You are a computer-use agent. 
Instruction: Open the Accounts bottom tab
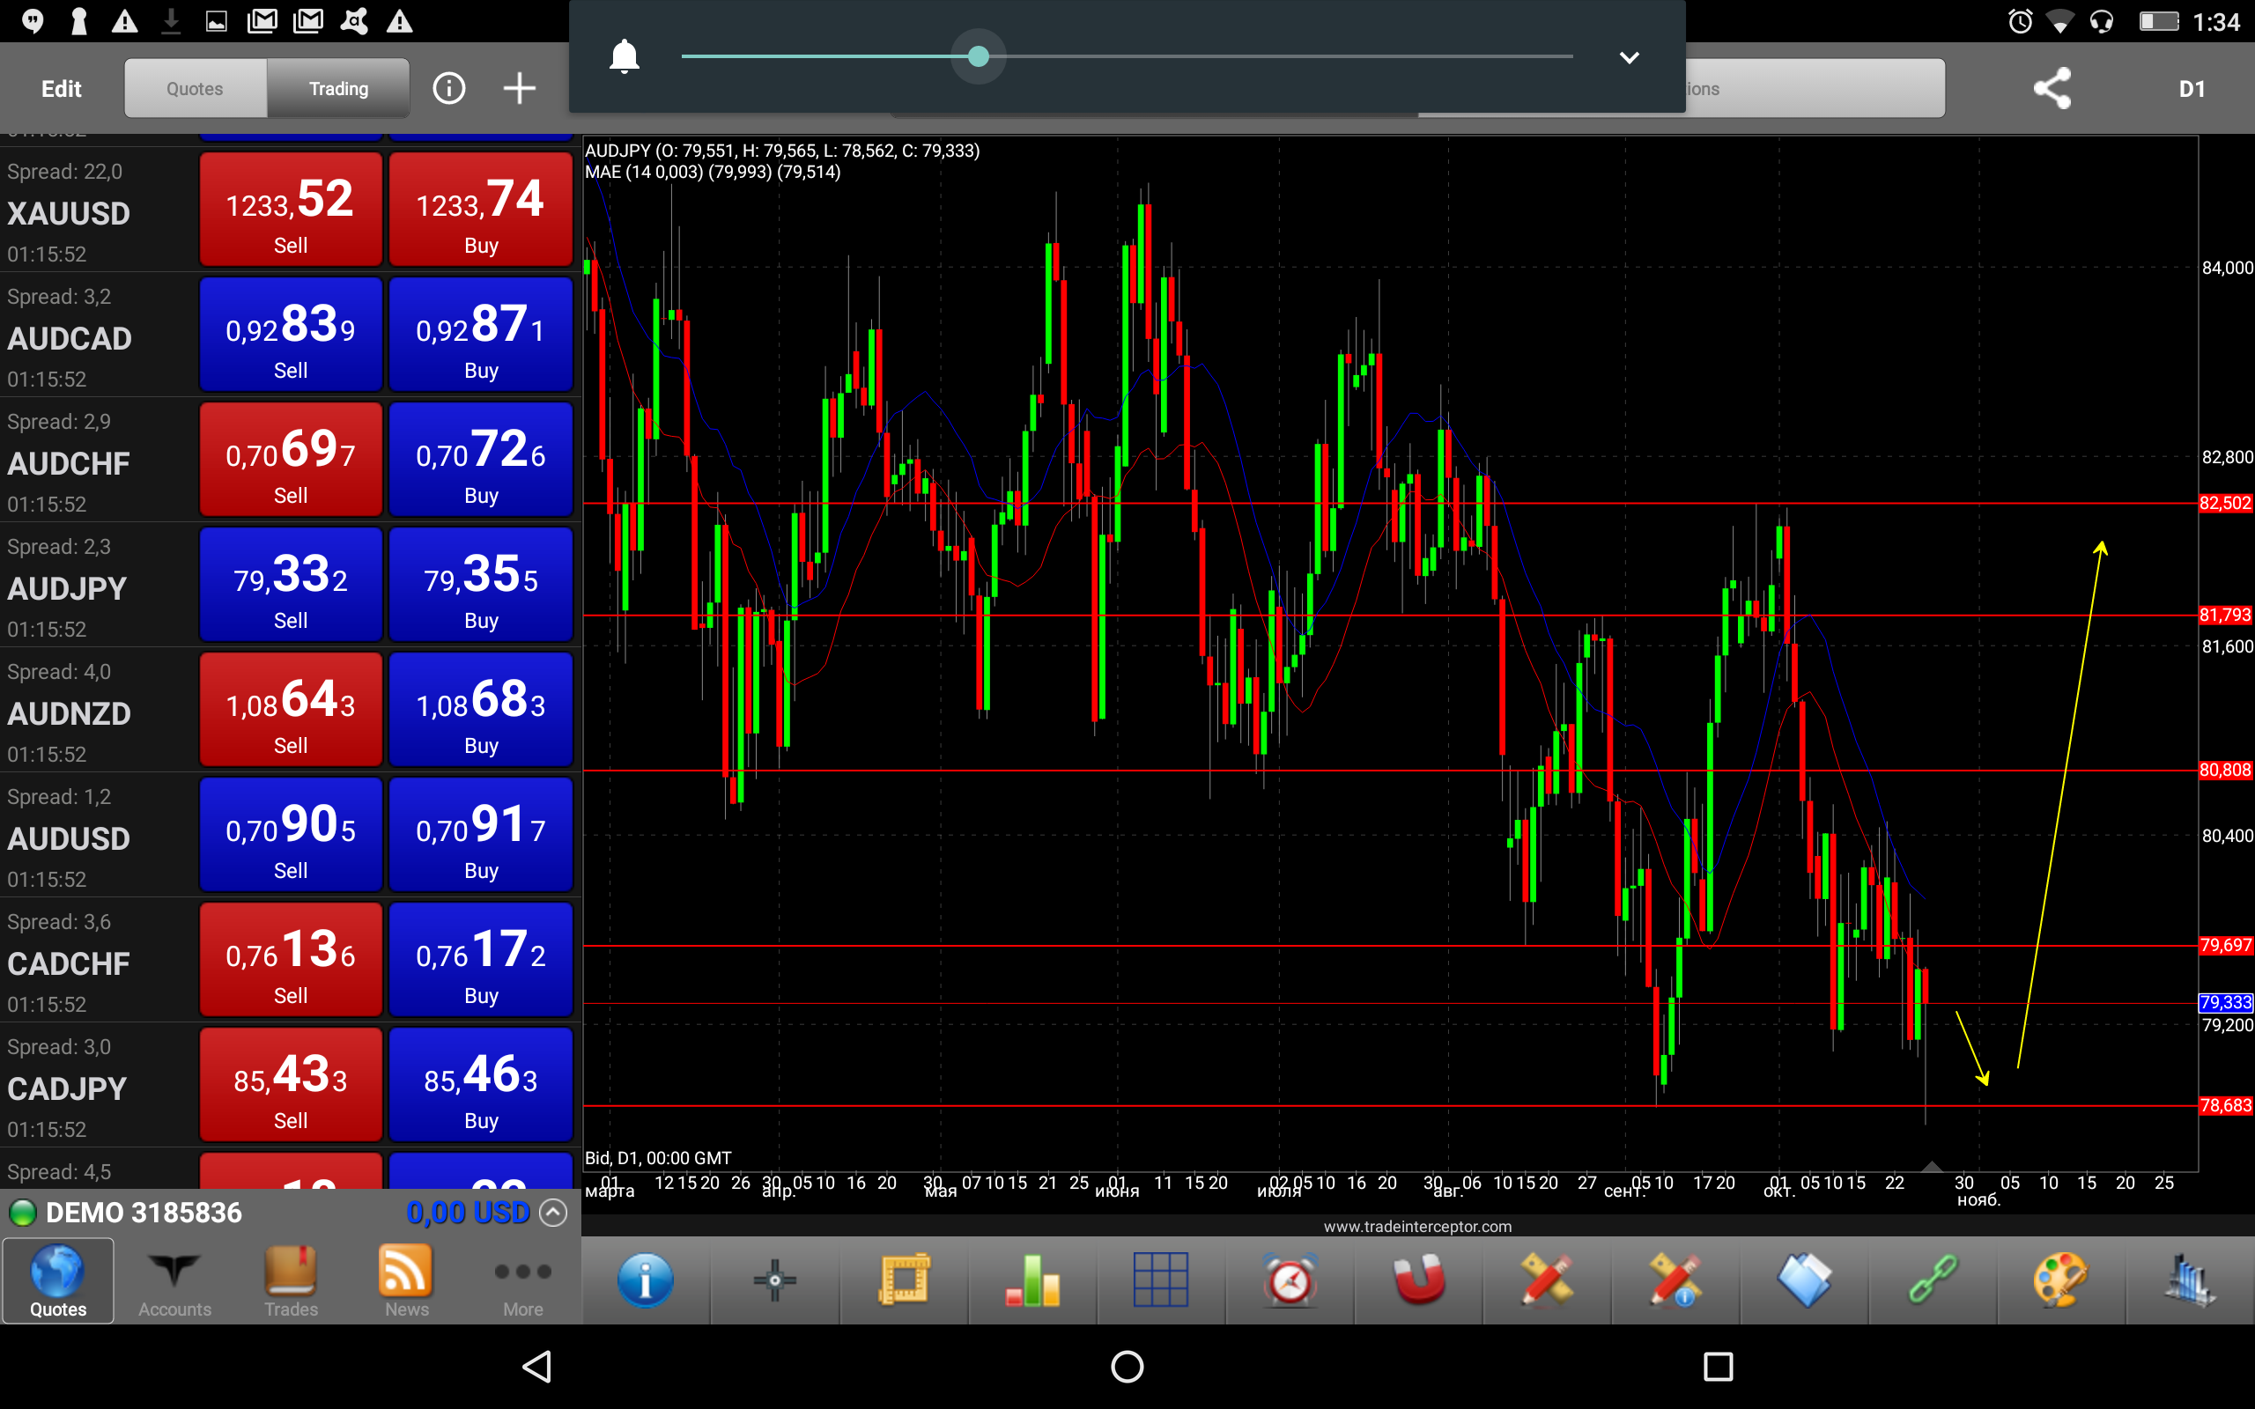(x=174, y=1280)
